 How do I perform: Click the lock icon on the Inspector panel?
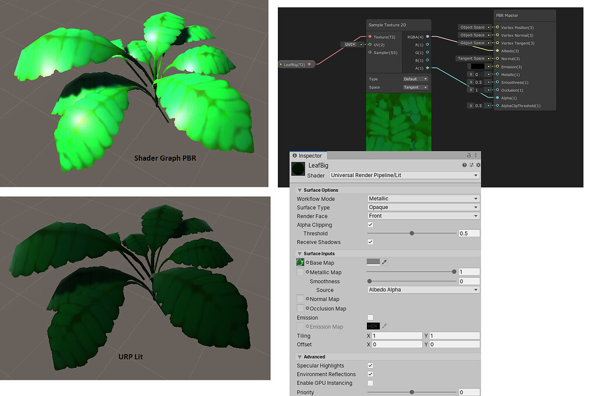(469, 156)
